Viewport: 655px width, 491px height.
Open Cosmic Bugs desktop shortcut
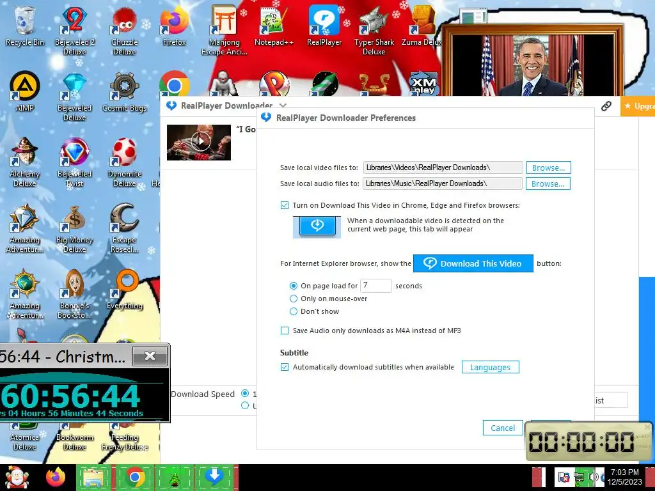pyautogui.click(x=124, y=91)
